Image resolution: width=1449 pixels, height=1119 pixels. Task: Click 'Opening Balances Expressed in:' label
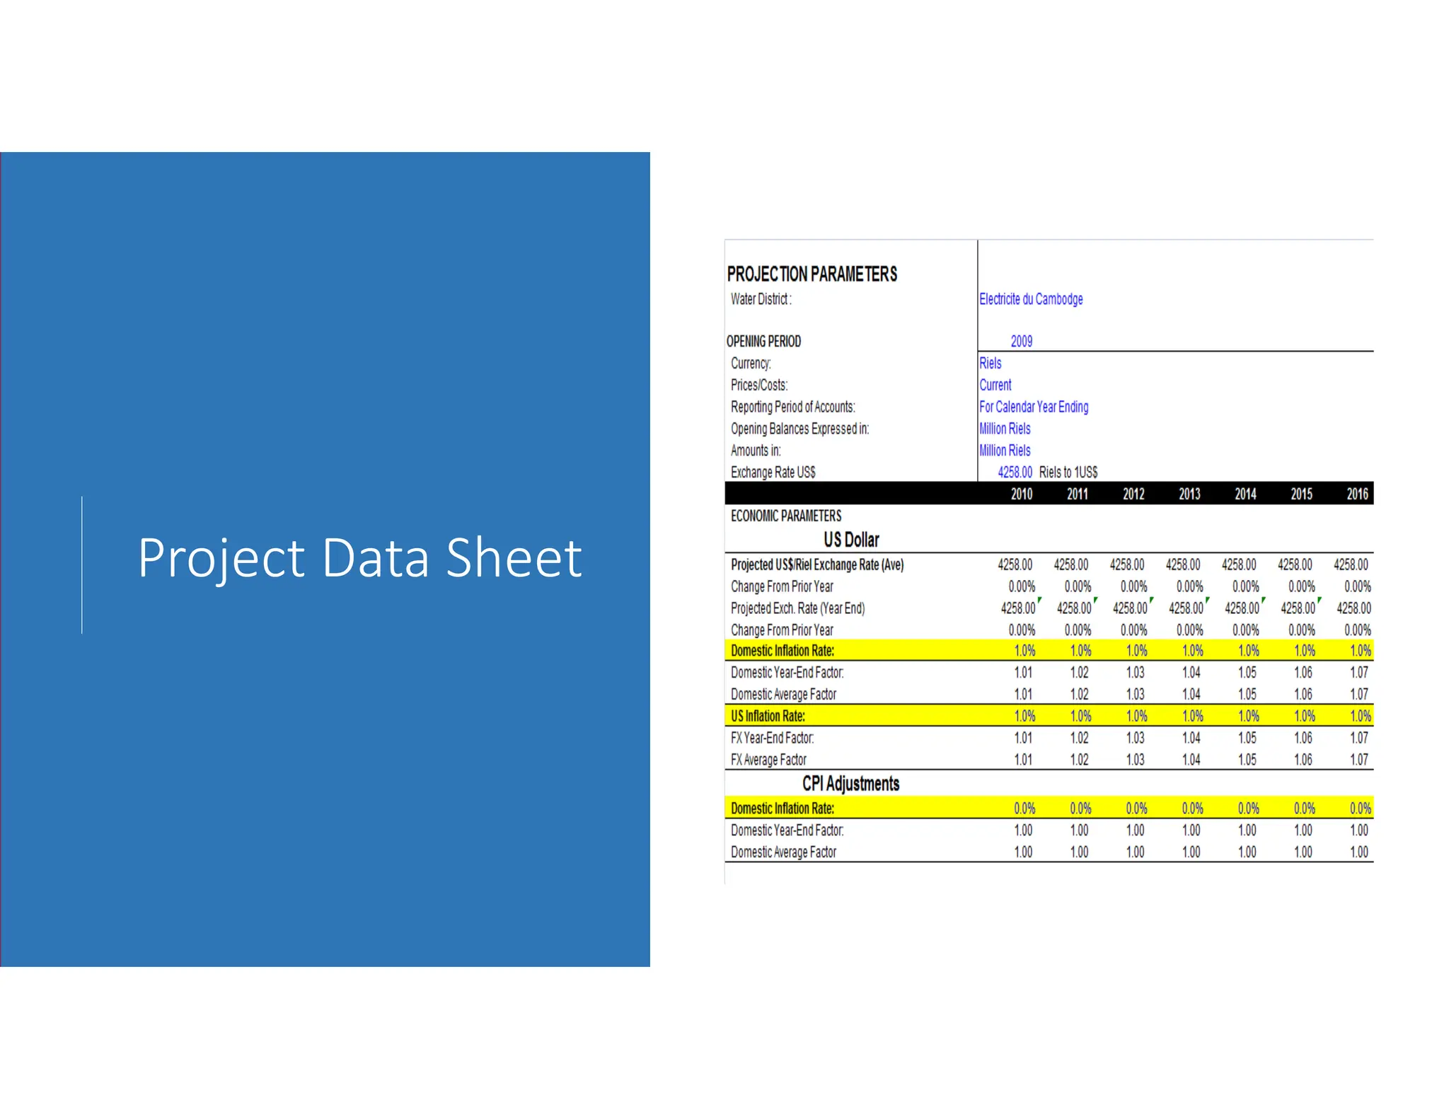800,429
